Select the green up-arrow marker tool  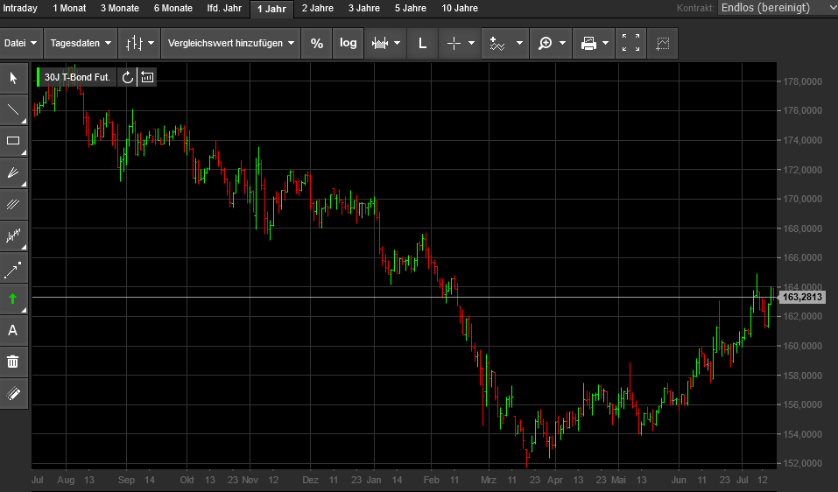click(13, 299)
